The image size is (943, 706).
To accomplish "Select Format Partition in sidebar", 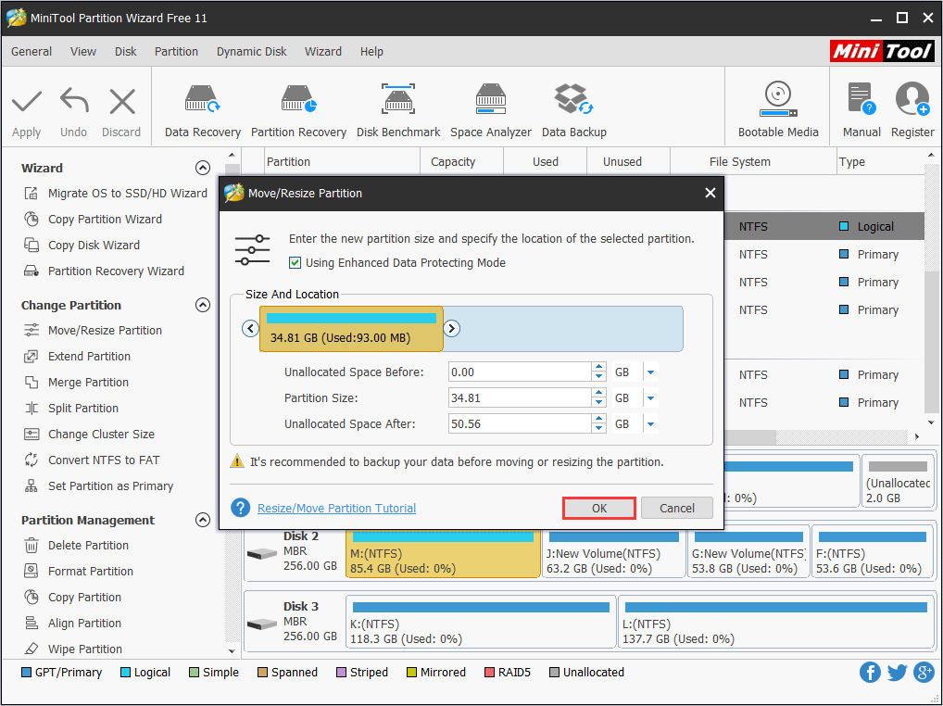I will (79, 571).
